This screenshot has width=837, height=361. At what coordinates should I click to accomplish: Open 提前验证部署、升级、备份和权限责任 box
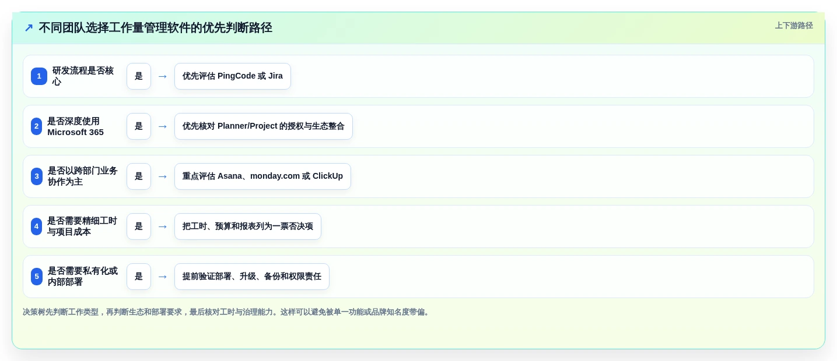252,277
